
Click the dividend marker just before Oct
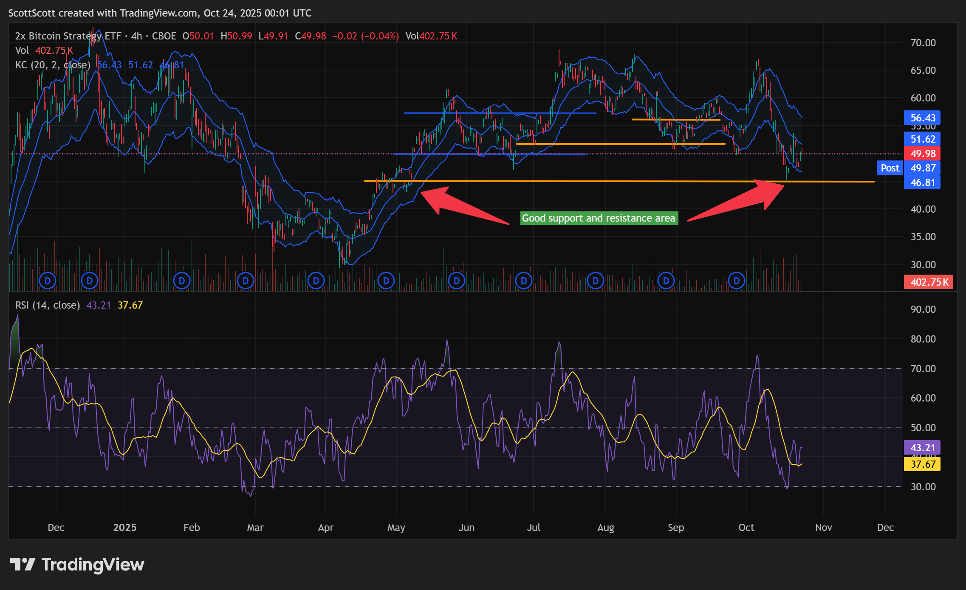point(737,281)
